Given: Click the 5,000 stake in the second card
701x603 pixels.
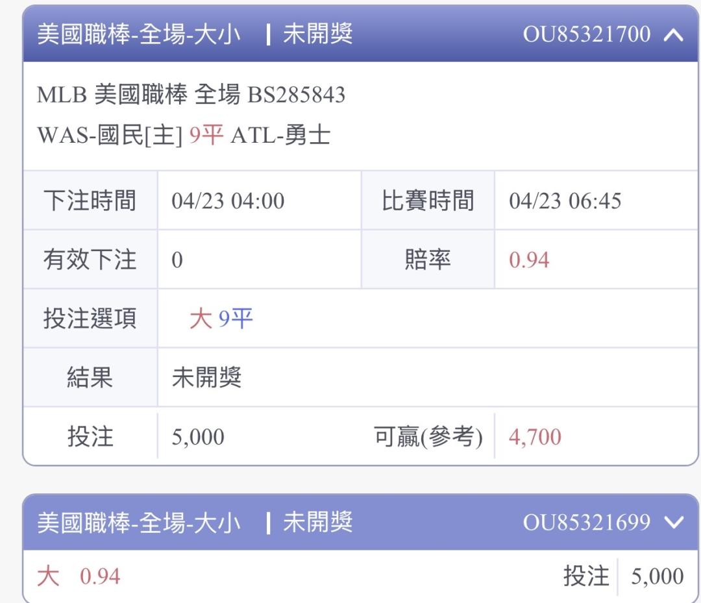Looking at the screenshot, I should point(657,576).
